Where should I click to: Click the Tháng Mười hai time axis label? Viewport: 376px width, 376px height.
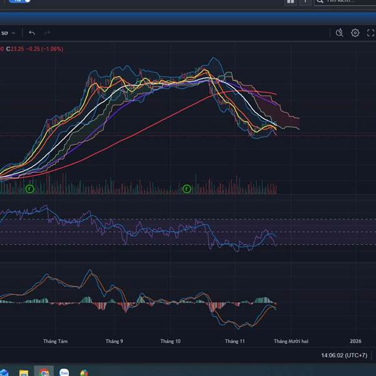click(x=290, y=342)
